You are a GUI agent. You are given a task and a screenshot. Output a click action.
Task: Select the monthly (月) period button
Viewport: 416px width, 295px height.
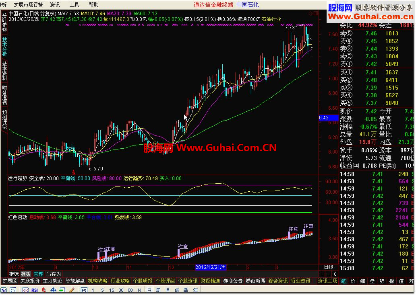pos(168,290)
